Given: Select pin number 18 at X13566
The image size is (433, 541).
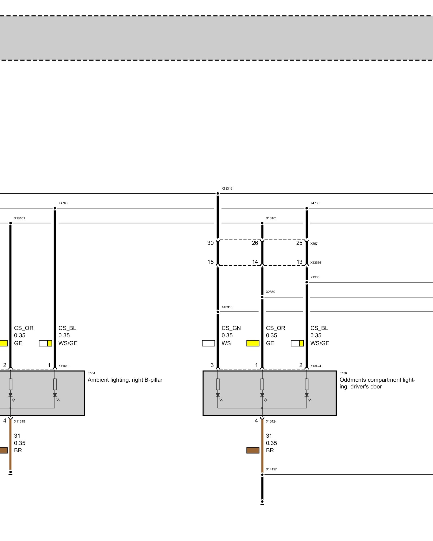Looking at the screenshot, I should click(211, 262).
